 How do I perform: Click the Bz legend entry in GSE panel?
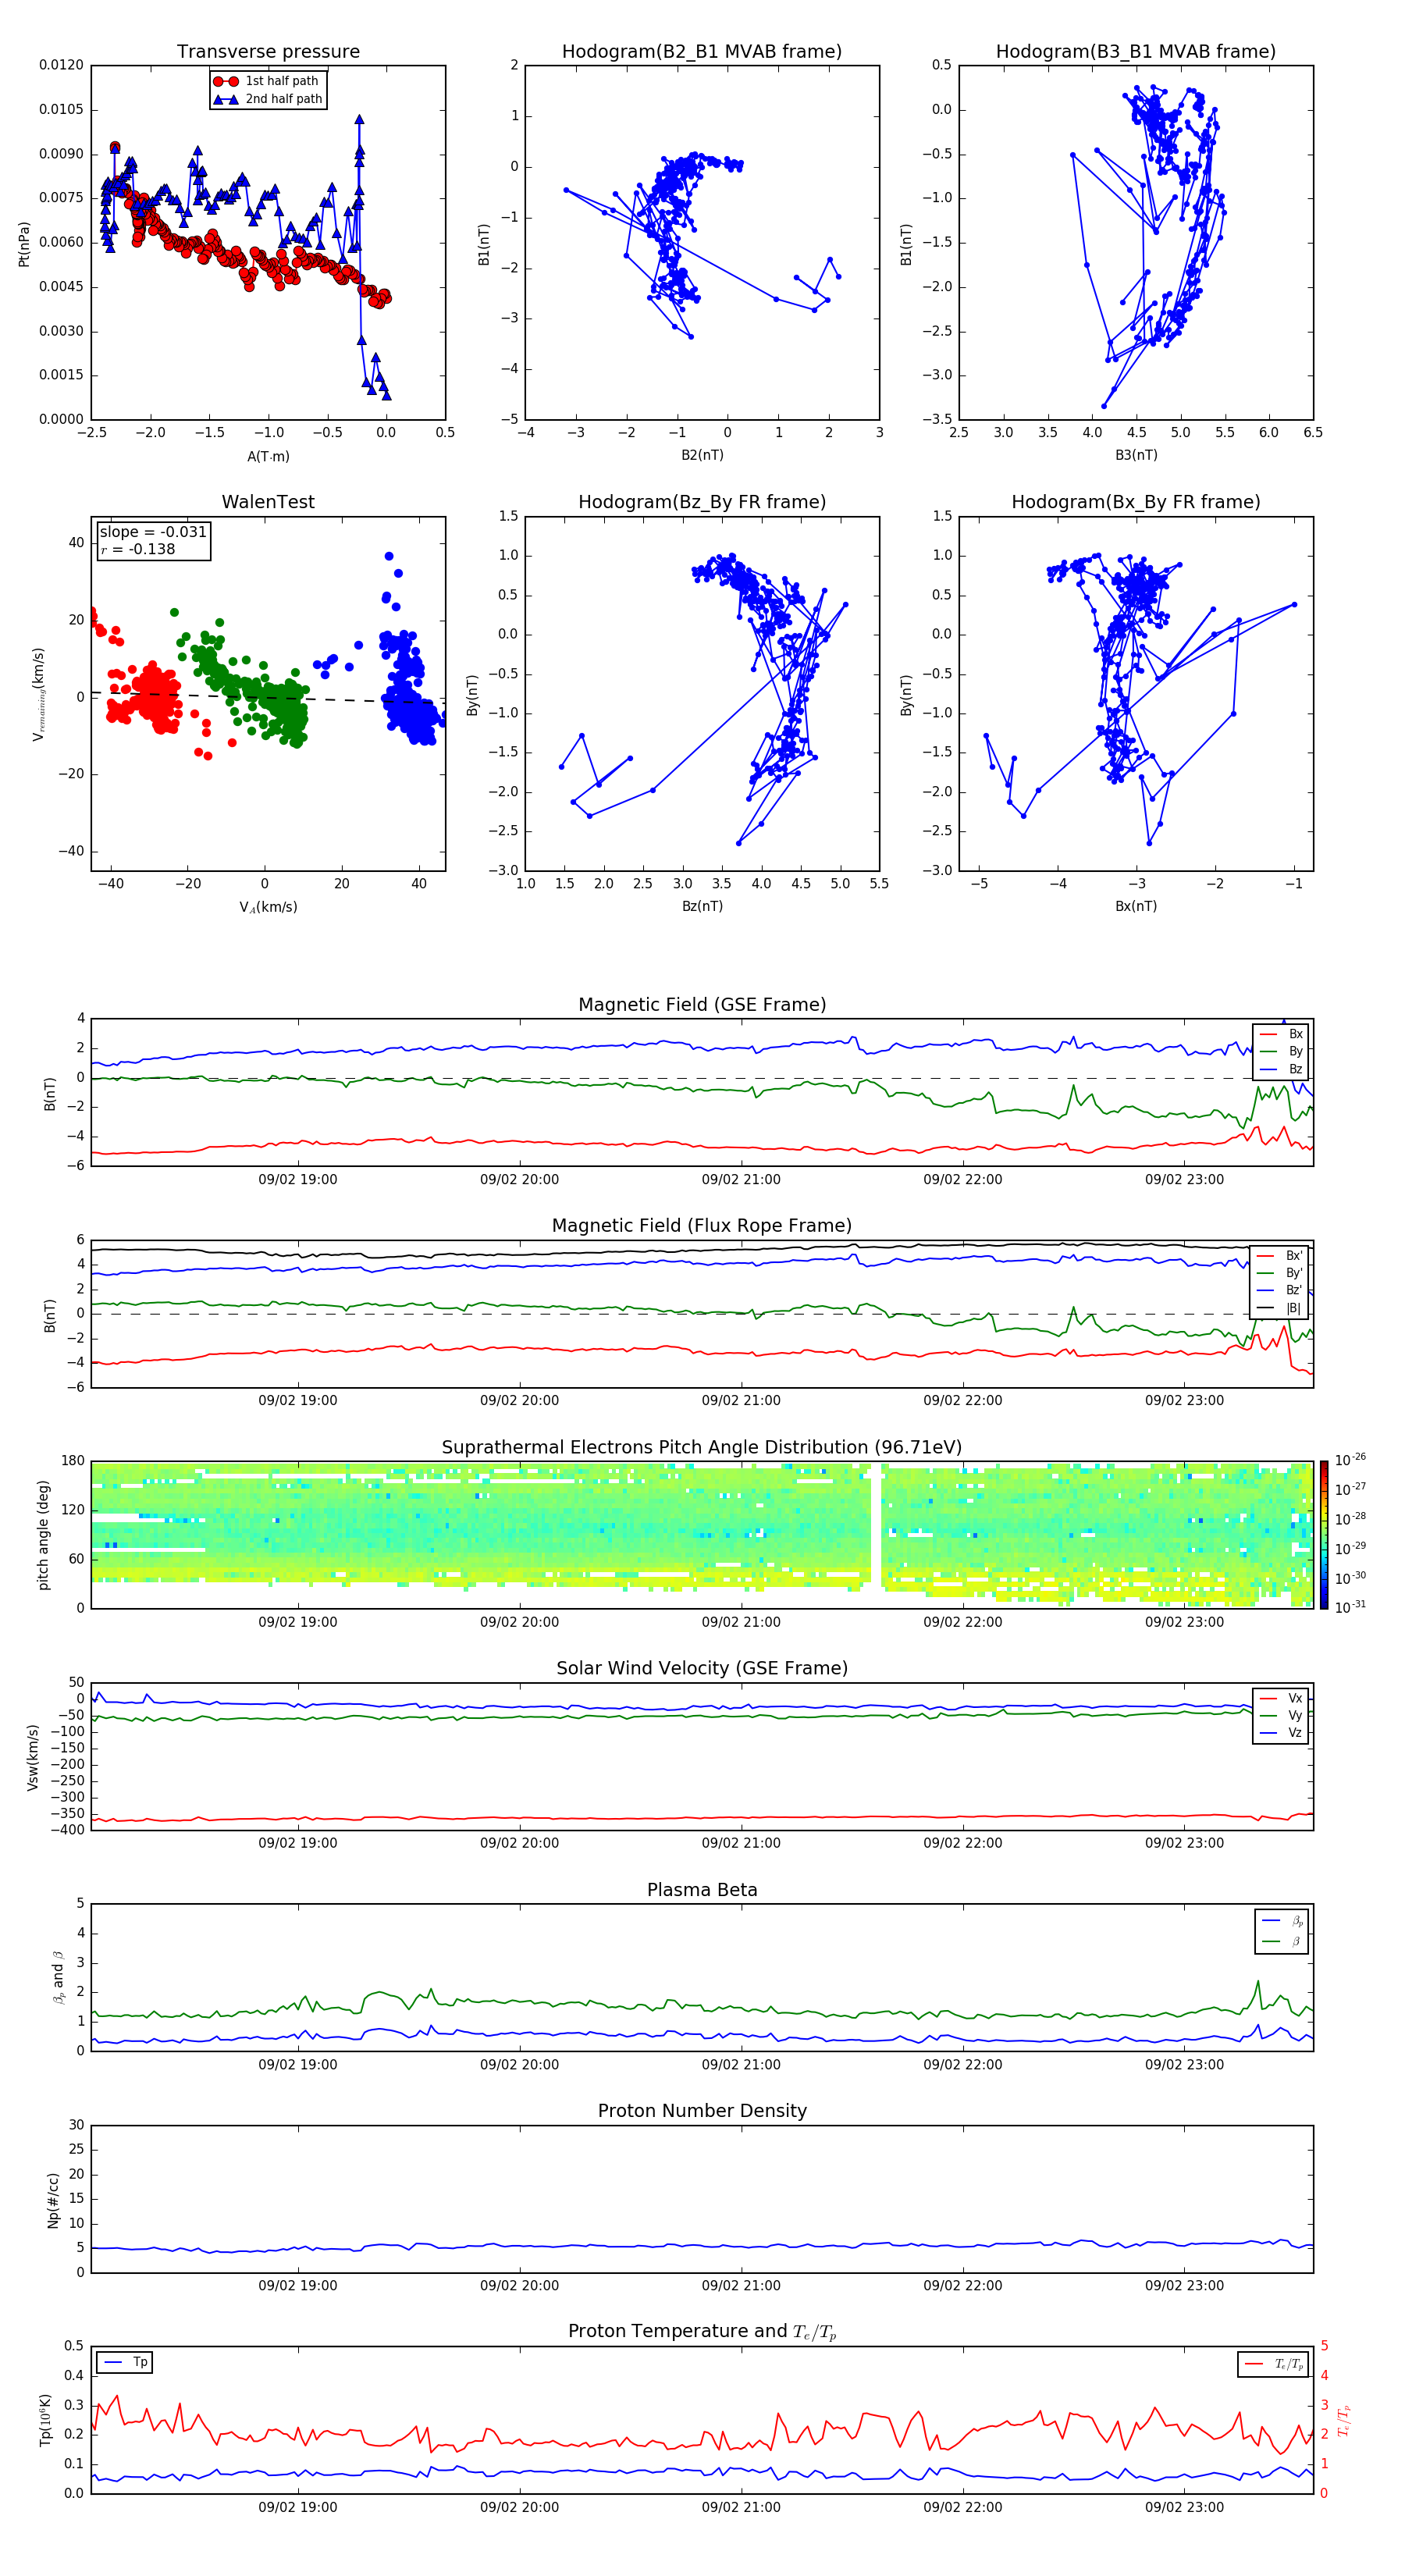[x=1281, y=1070]
